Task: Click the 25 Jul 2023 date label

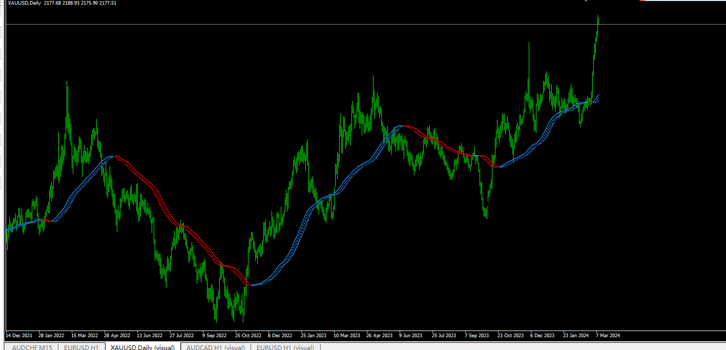Action: point(444,336)
